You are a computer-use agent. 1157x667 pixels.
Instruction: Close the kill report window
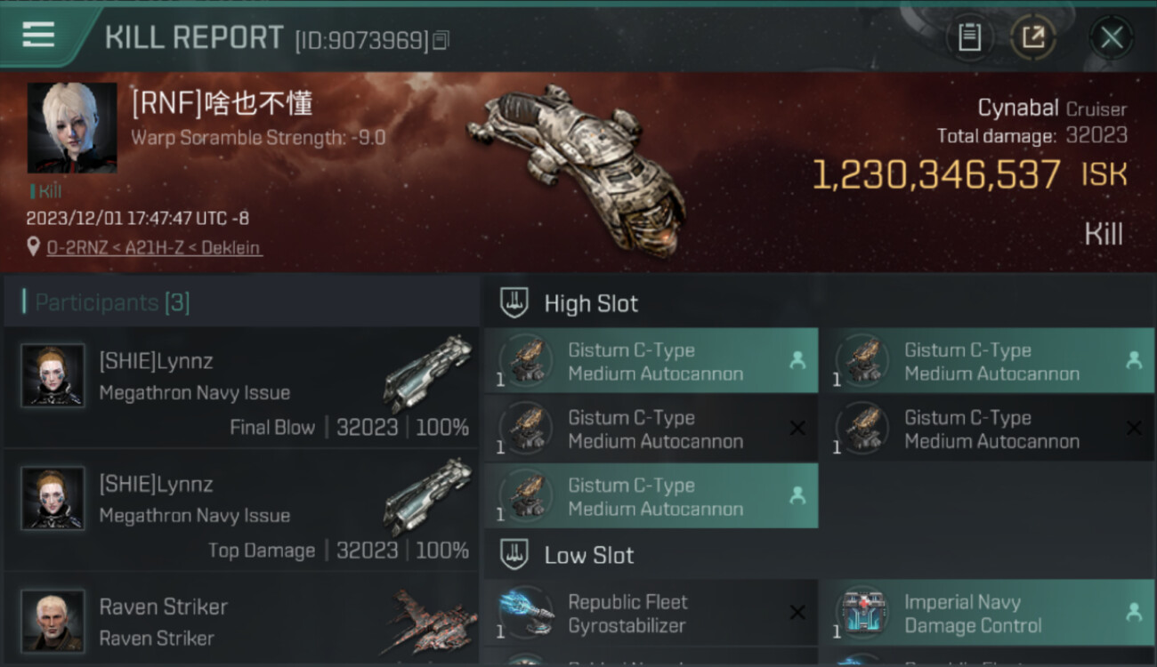tap(1112, 37)
